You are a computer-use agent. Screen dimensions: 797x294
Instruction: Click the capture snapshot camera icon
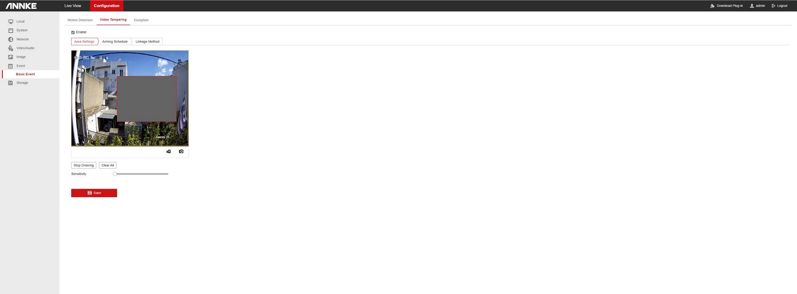(x=181, y=151)
